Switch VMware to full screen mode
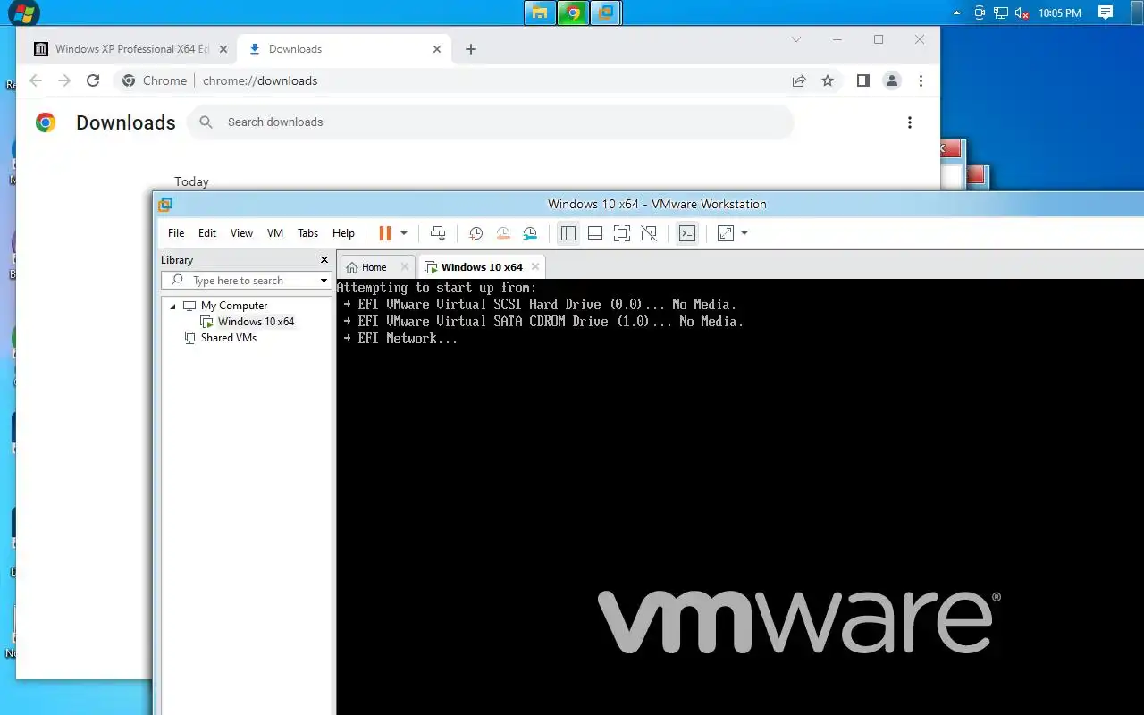 (622, 233)
